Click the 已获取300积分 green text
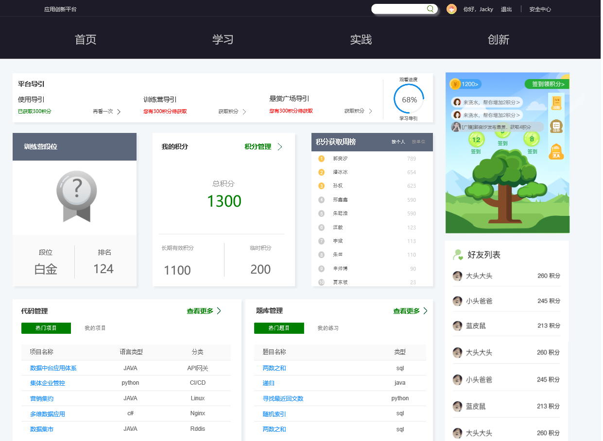Viewport: 603px width, 441px height. (34, 112)
